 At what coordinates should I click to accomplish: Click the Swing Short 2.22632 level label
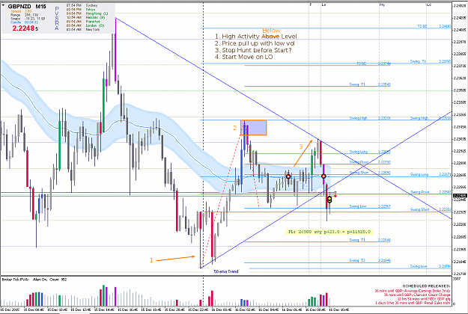(x=370, y=173)
